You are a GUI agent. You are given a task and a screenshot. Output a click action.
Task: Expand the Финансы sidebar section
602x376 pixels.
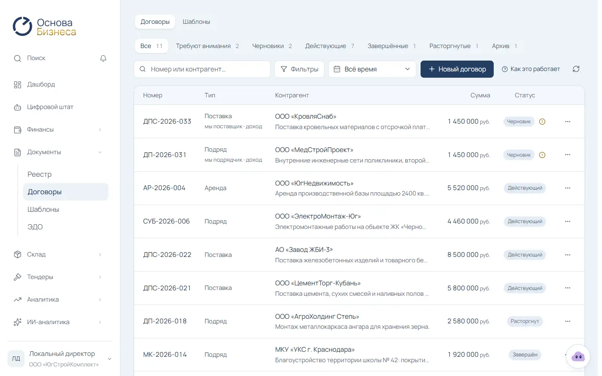[x=58, y=130]
